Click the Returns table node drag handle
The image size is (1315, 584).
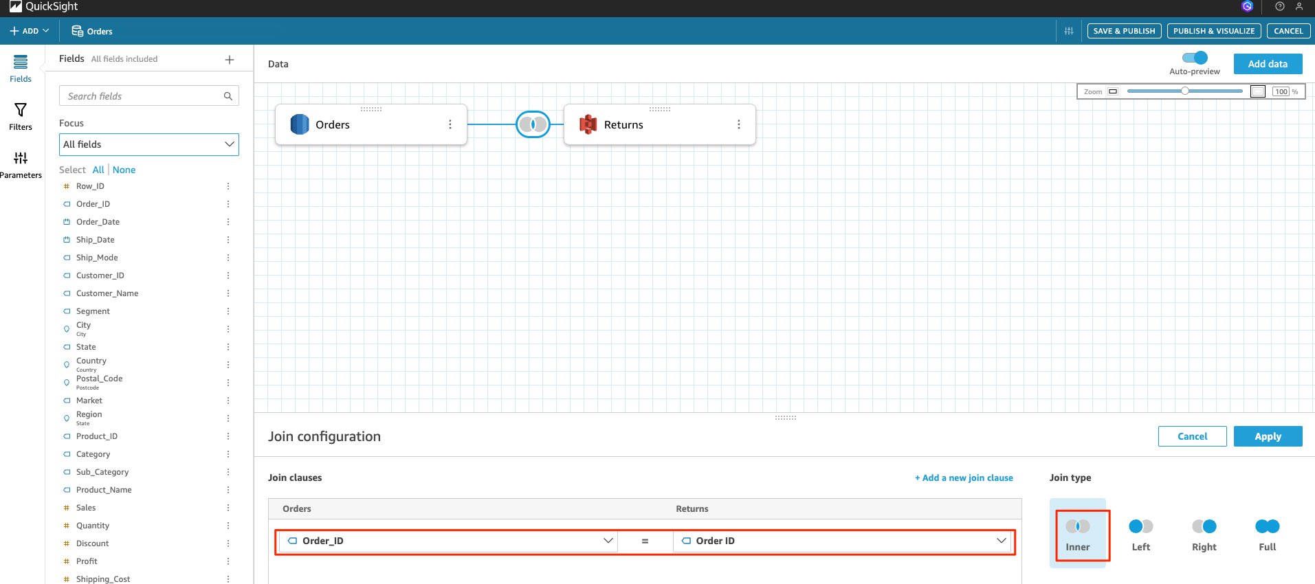(x=660, y=109)
